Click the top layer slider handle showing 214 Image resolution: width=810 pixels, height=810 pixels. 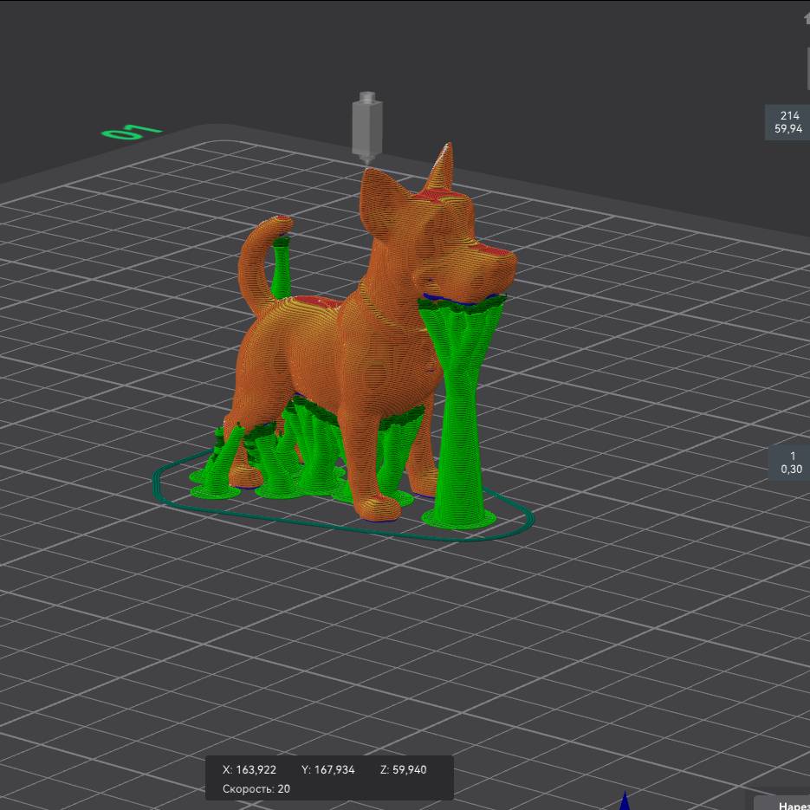coord(788,122)
